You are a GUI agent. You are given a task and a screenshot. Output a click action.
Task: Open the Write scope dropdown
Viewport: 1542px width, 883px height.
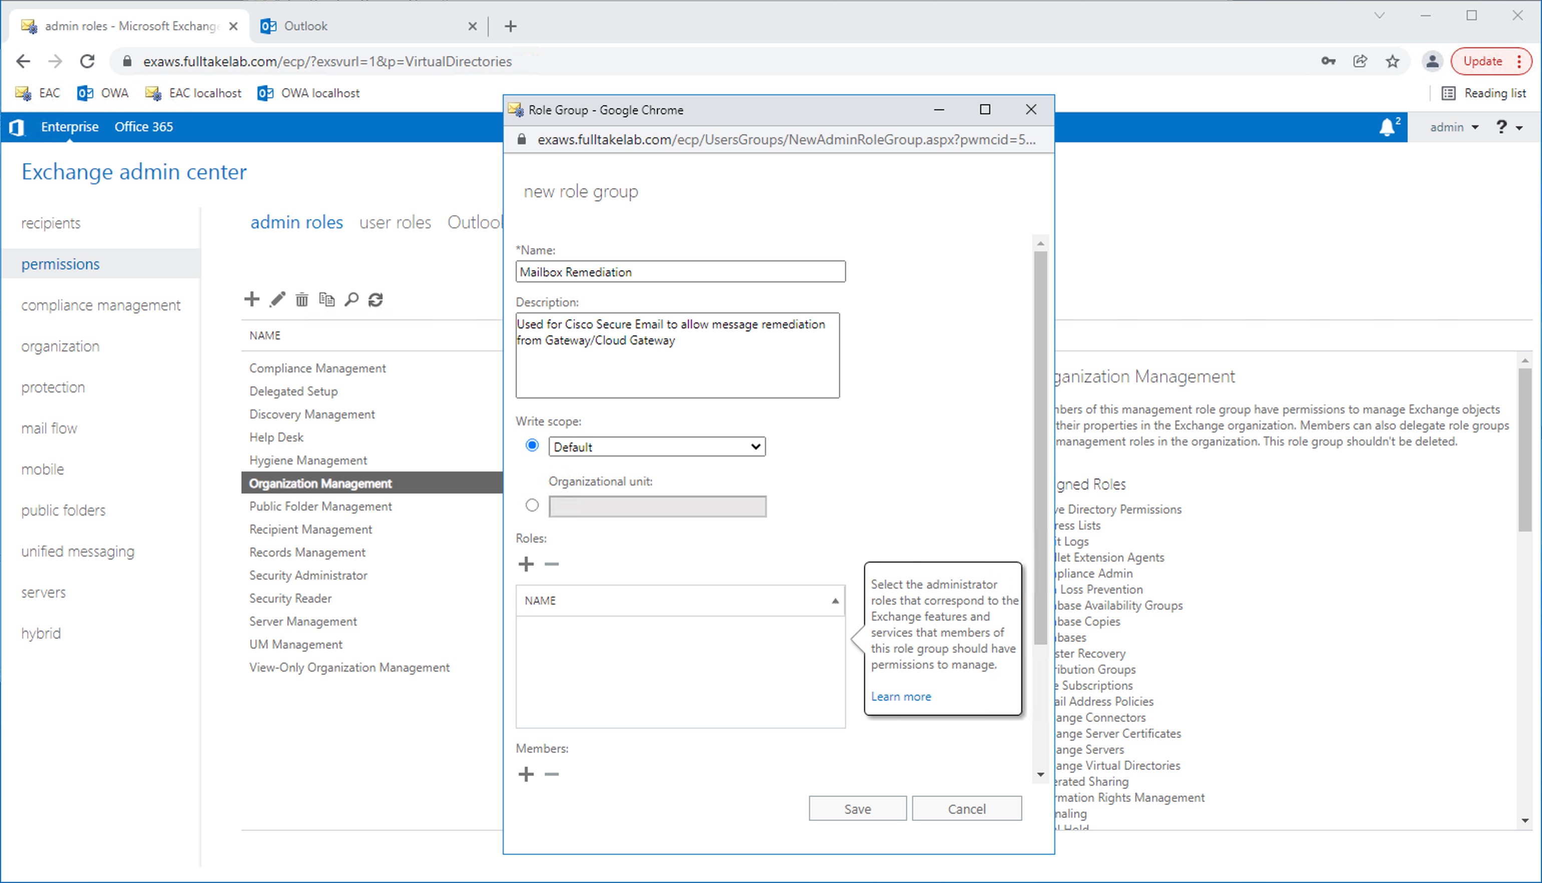click(x=656, y=447)
